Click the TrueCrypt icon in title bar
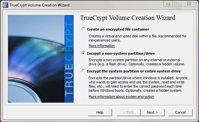The width and height of the screenshot is (199, 122). (x=5, y=5)
